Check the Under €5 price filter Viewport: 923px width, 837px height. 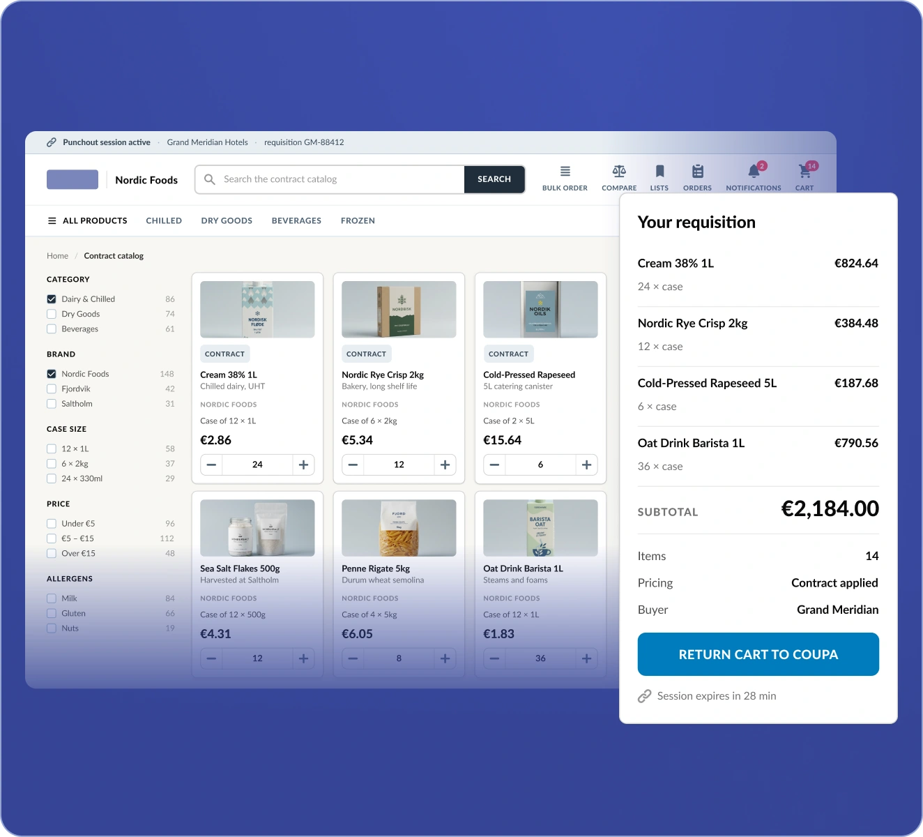tap(52, 524)
